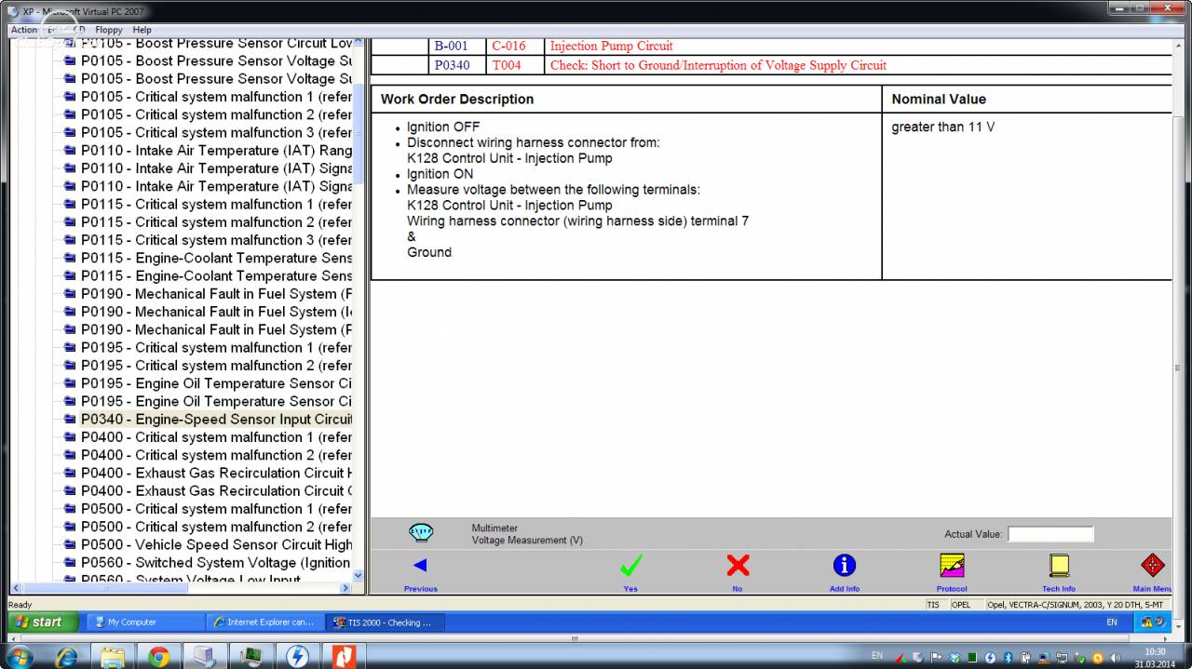The width and height of the screenshot is (1192, 669).
Task: Click the XP language bar EN indicator
Action: pos(1112,622)
